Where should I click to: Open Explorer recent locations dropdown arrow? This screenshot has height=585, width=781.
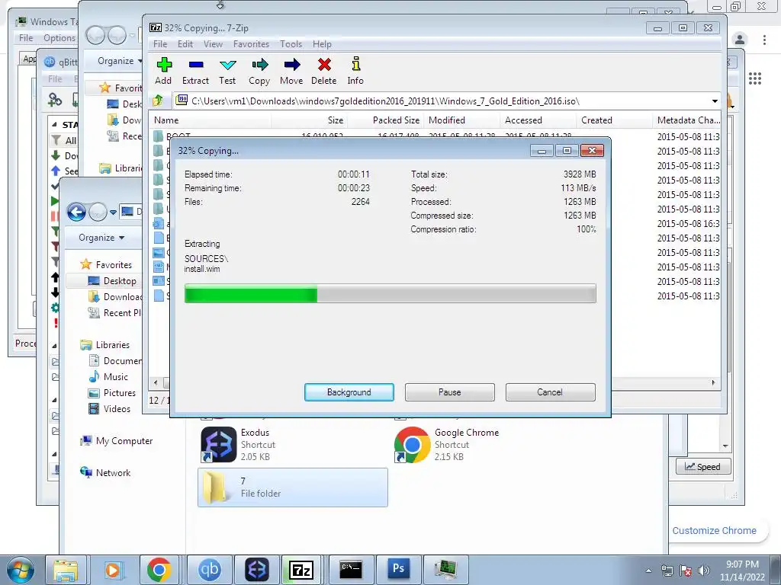pos(113,213)
